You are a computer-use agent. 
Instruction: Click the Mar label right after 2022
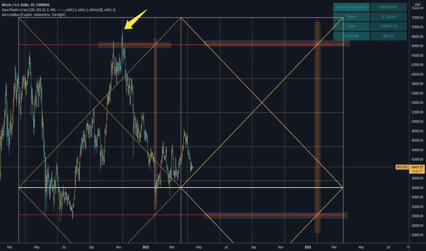tap(172, 247)
